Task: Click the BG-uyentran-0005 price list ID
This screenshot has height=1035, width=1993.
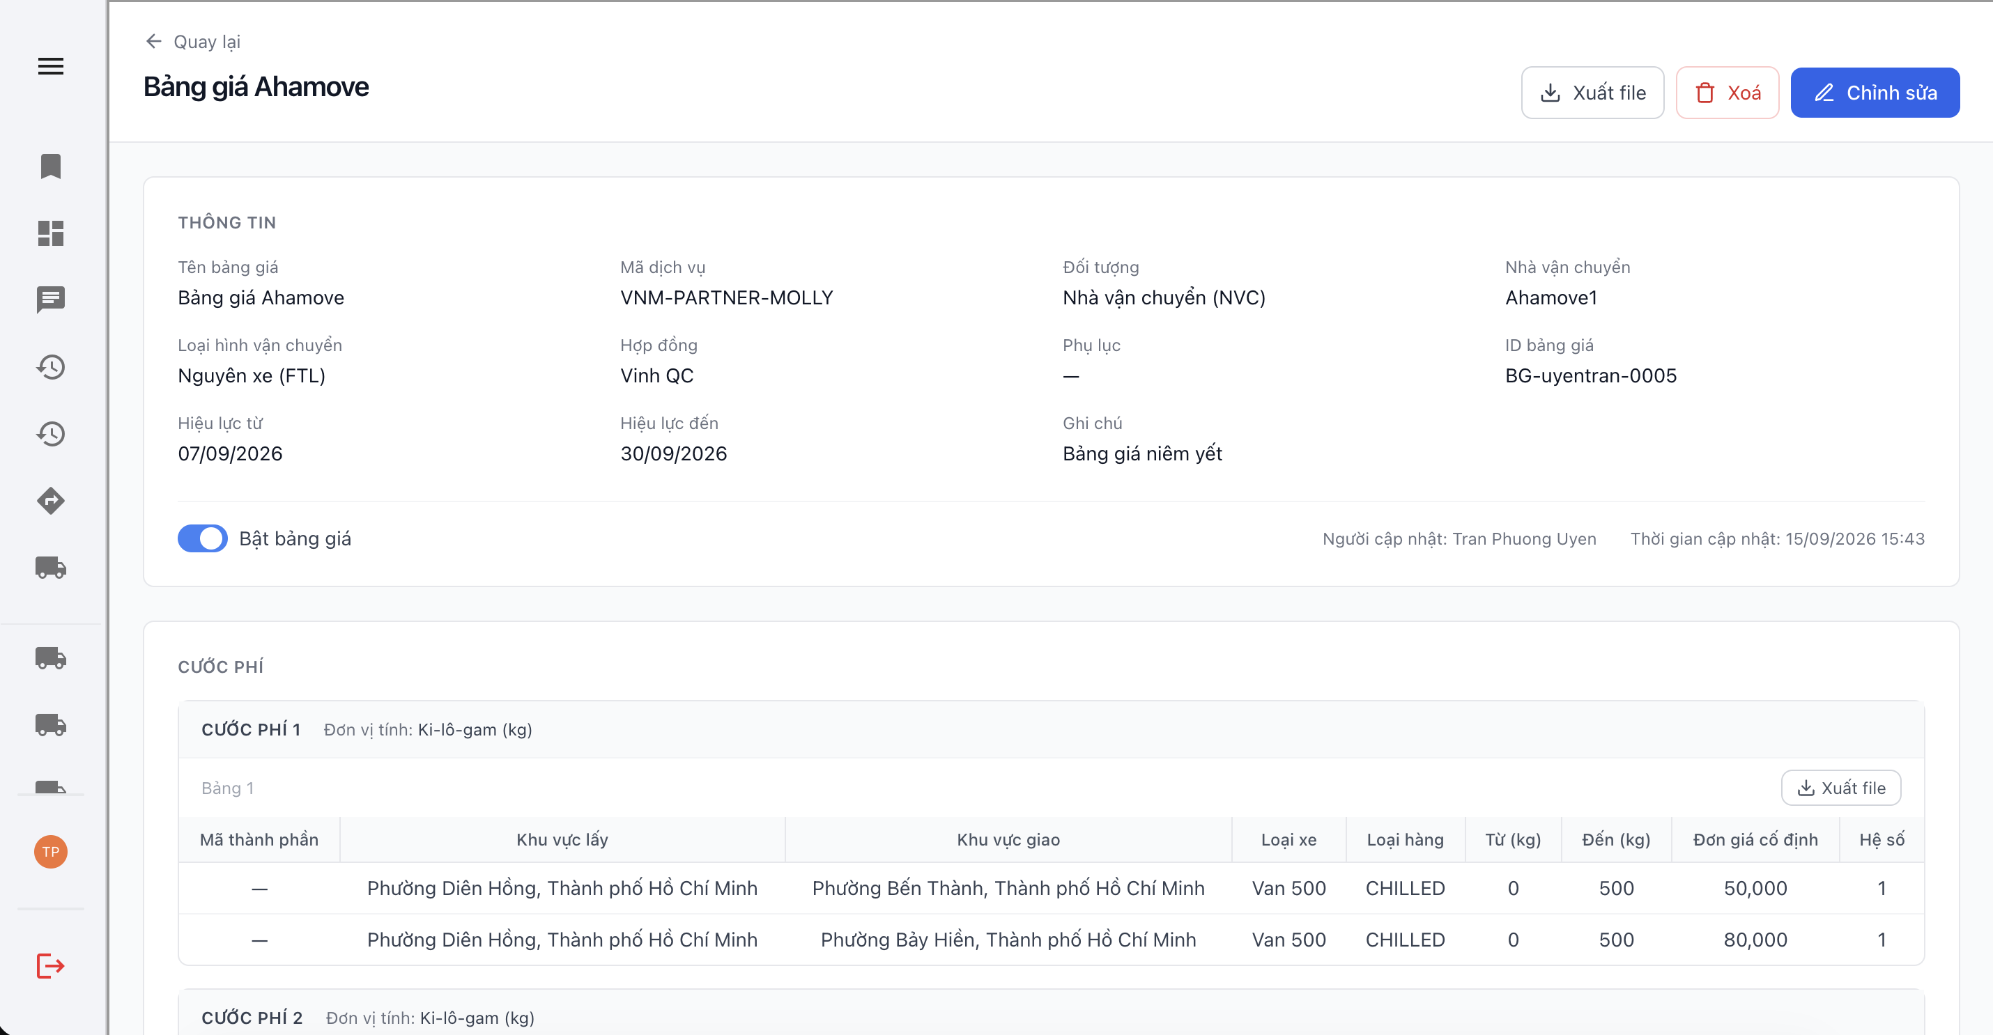Action: (1591, 376)
